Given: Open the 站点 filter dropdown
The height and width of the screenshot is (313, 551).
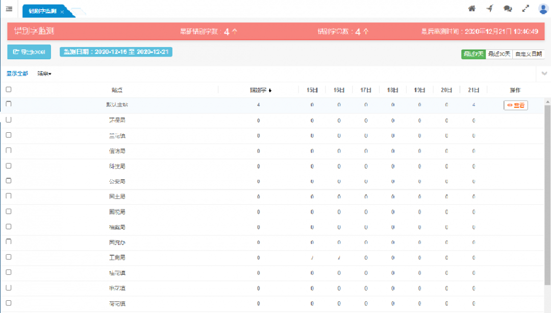Looking at the screenshot, I should 44,74.
